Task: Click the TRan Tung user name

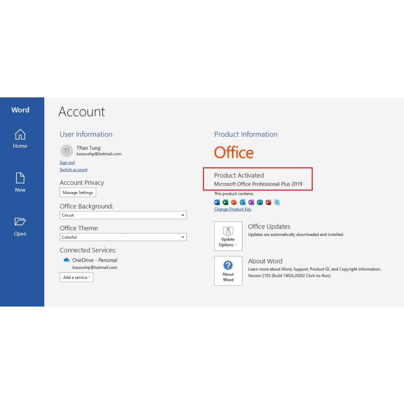Action: click(88, 148)
